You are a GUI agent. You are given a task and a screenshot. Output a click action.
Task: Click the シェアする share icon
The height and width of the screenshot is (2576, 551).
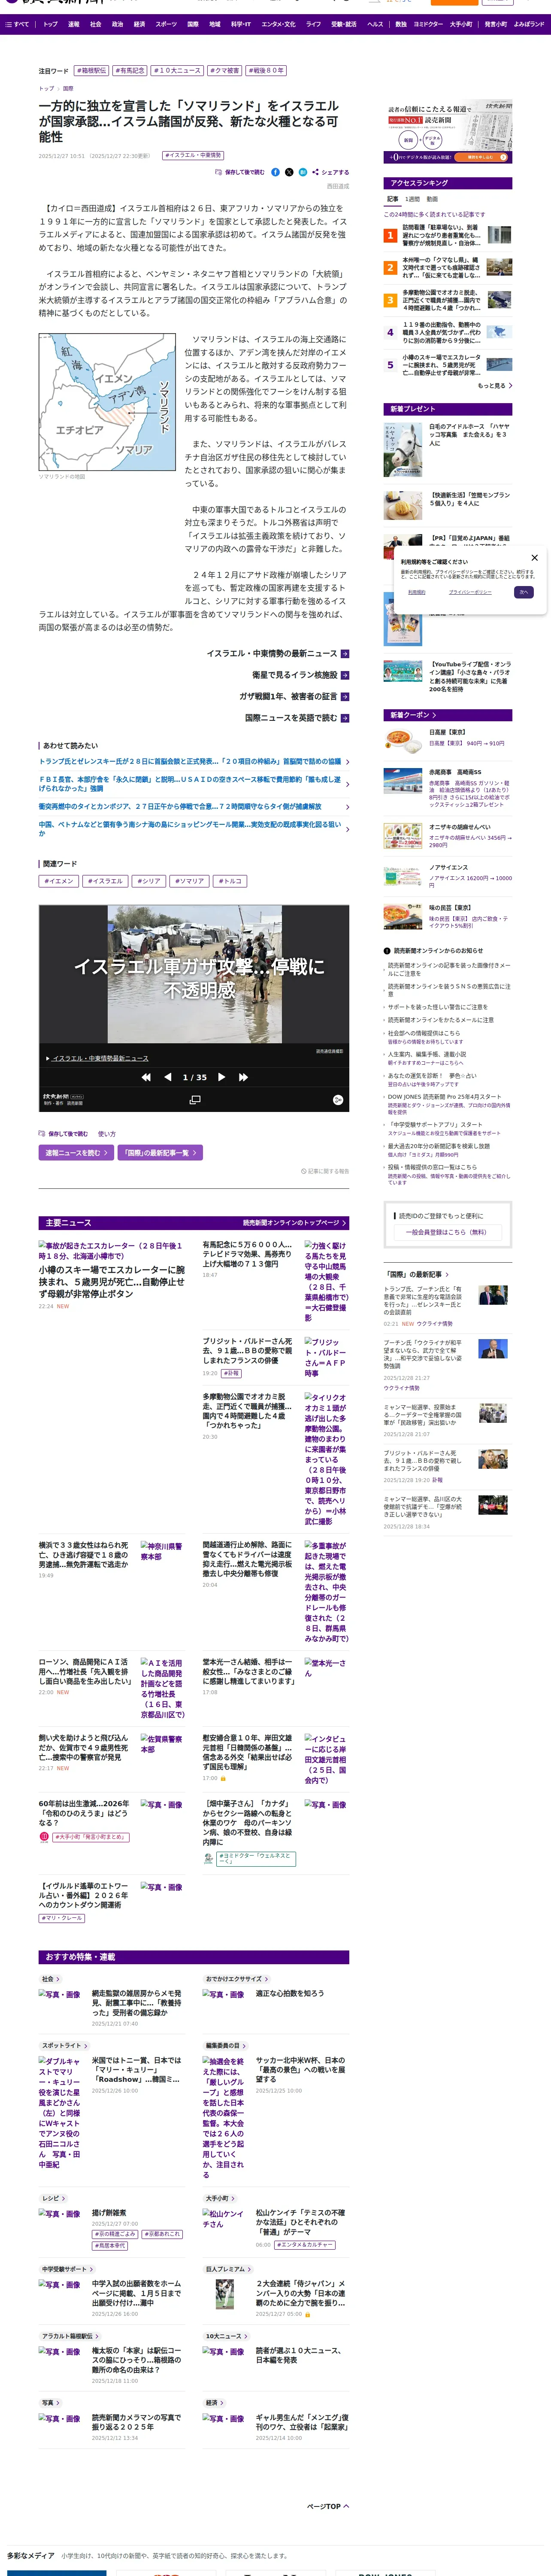tap(315, 172)
